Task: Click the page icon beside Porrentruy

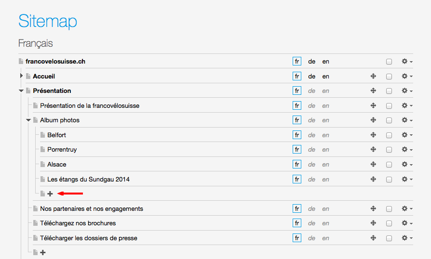Action: point(43,150)
